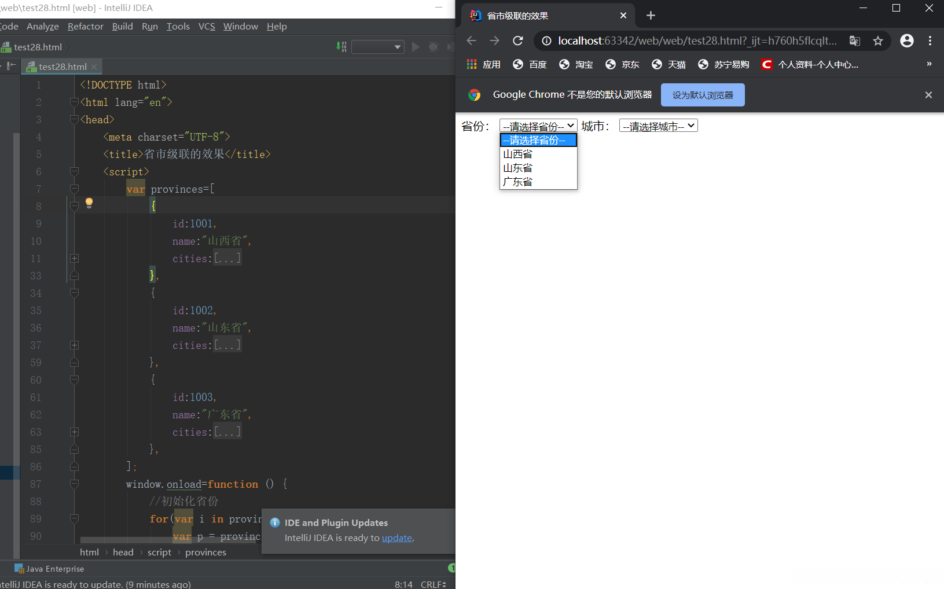Click the html breadcrumb in the editor
This screenshot has width=944, height=589.
[x=89, y=552]
